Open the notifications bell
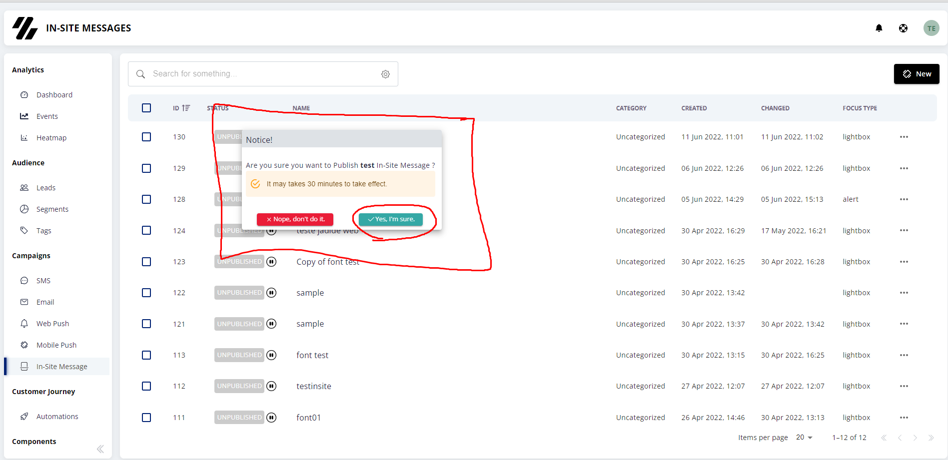The width and height of the screenshot is (948, 460). [x=879, y=28]
